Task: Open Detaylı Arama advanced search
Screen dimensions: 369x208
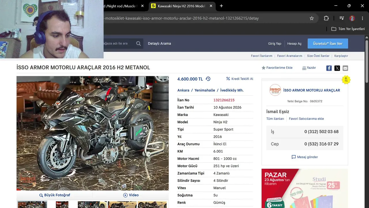Action: click(x=159, y=44)
